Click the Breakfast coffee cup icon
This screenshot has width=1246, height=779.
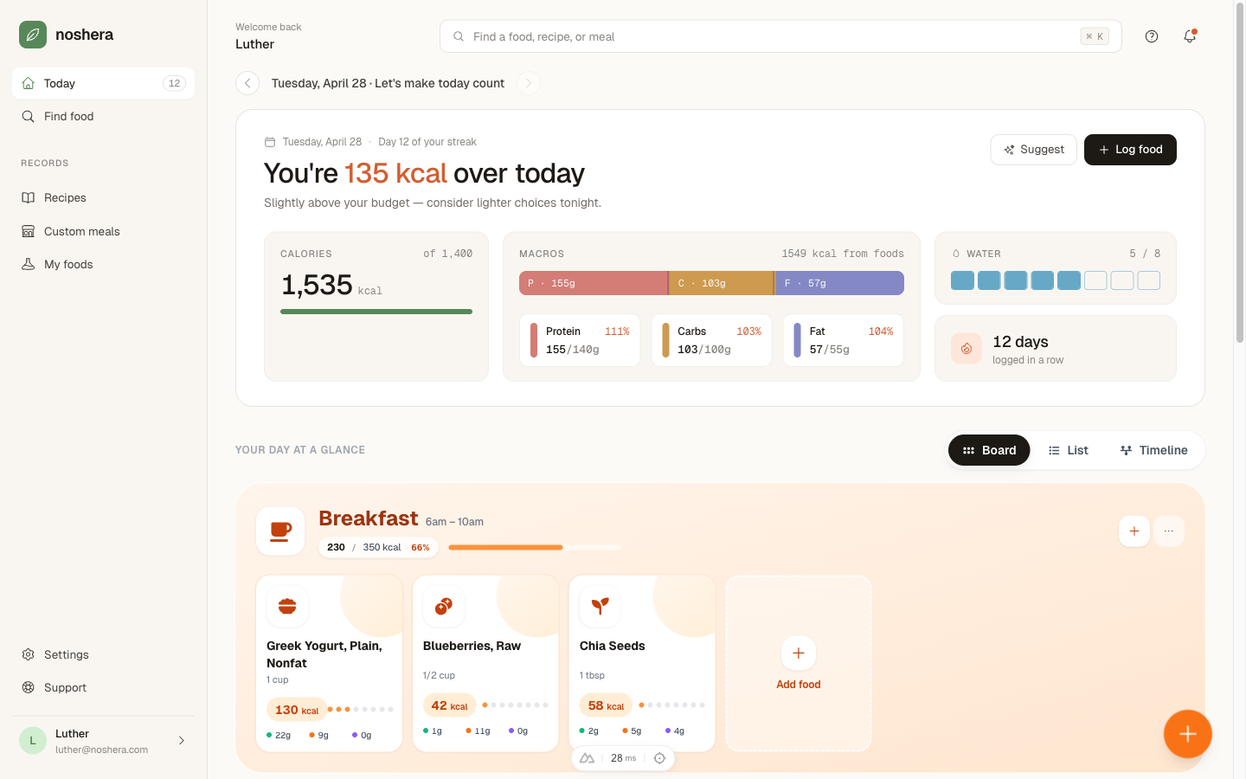[280, 531]
